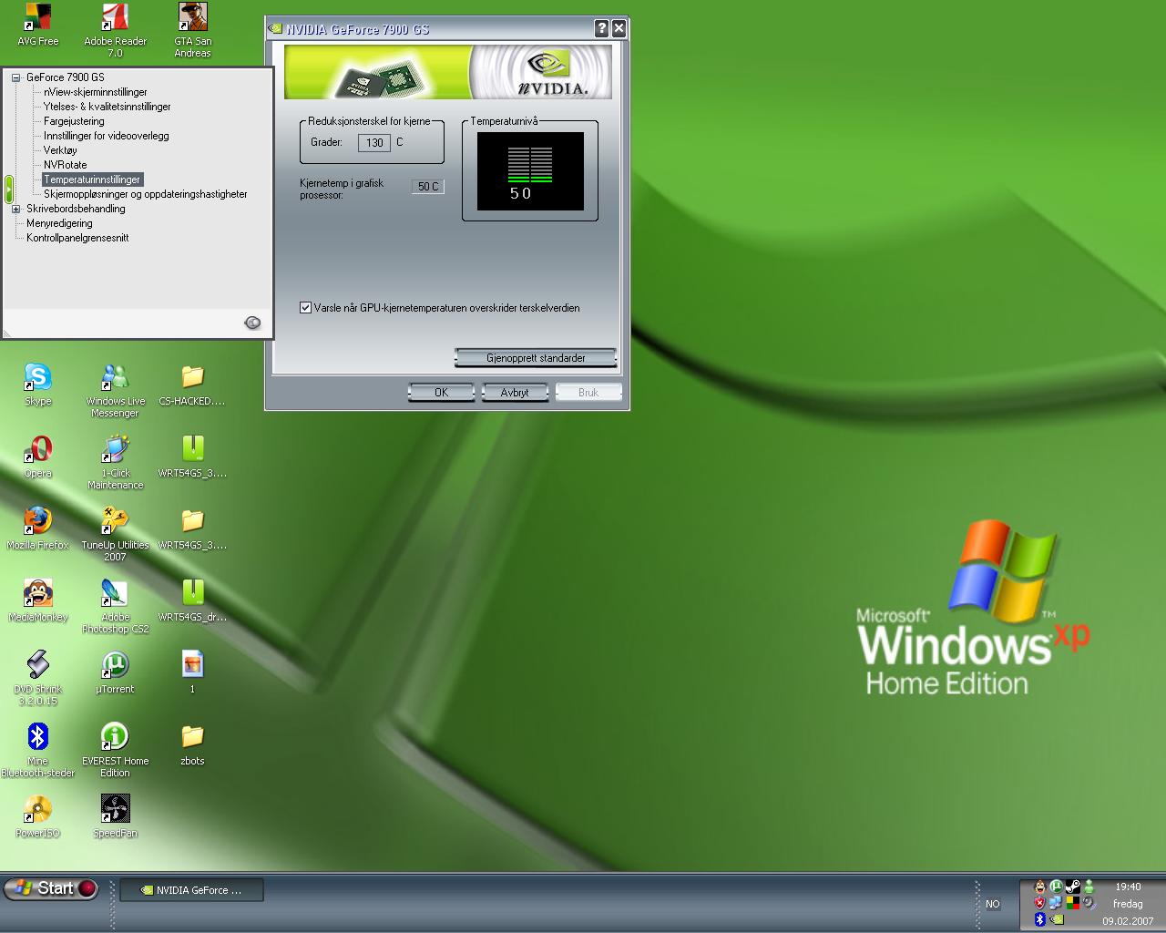
Task: Open DVD Shrink 3.2.0.15 shortcut
Action: [x=37, y=664]
